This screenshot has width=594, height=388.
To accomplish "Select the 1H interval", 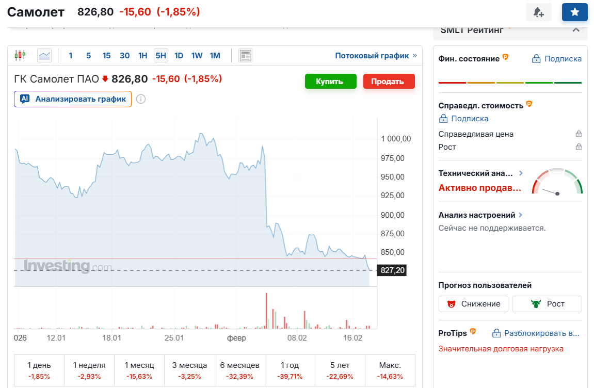I will (x=143, y=56).
